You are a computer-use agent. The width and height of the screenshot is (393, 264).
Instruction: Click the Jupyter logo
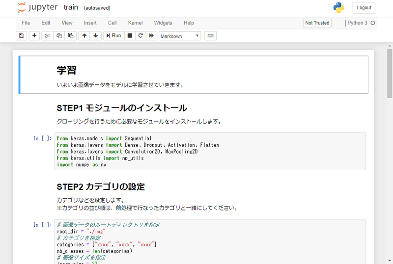click(x=38, y=7)
